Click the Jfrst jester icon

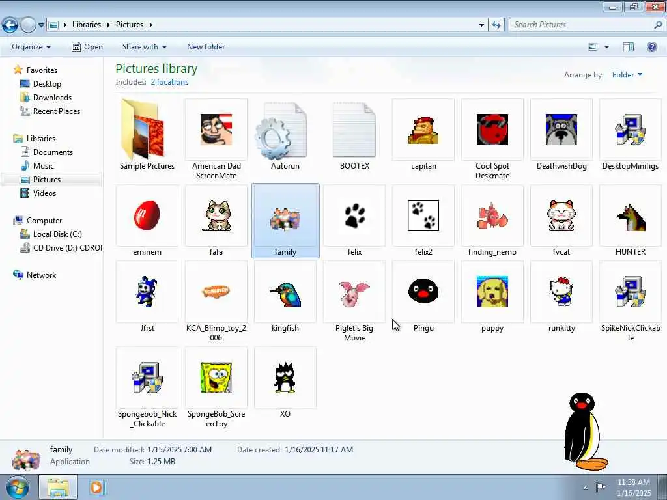pyautogui.click(x=147, y=292)
